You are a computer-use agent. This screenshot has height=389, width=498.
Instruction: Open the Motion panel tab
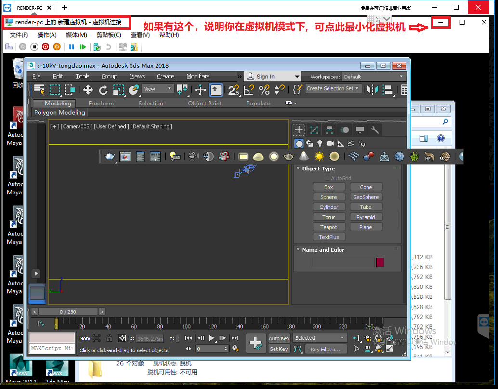(x=344, y=130)
